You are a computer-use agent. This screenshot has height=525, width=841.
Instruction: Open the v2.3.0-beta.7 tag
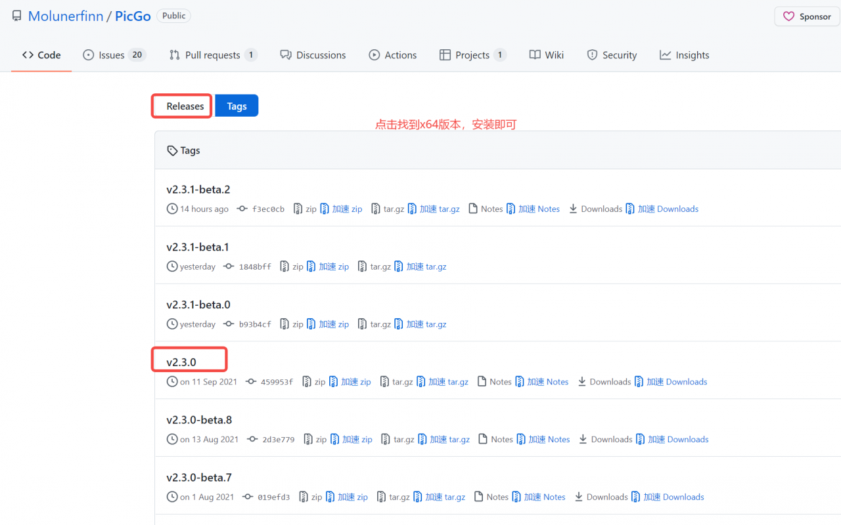click(199, 478)
